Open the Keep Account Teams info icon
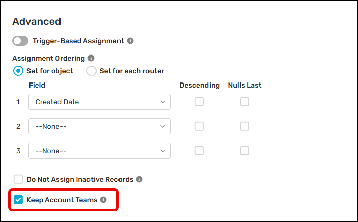 (103, 200)
